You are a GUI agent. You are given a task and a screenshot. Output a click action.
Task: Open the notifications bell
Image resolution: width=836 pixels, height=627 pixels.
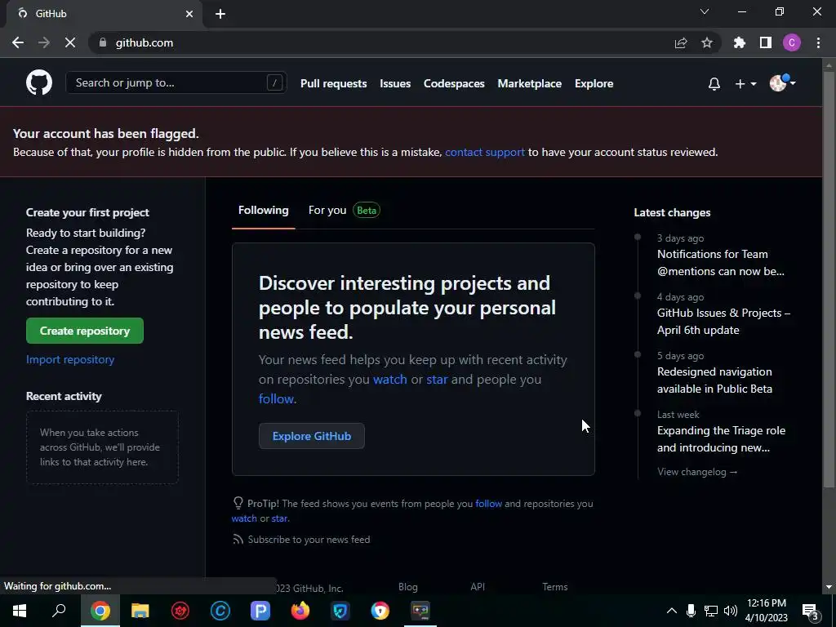click(x=714, y=84)
